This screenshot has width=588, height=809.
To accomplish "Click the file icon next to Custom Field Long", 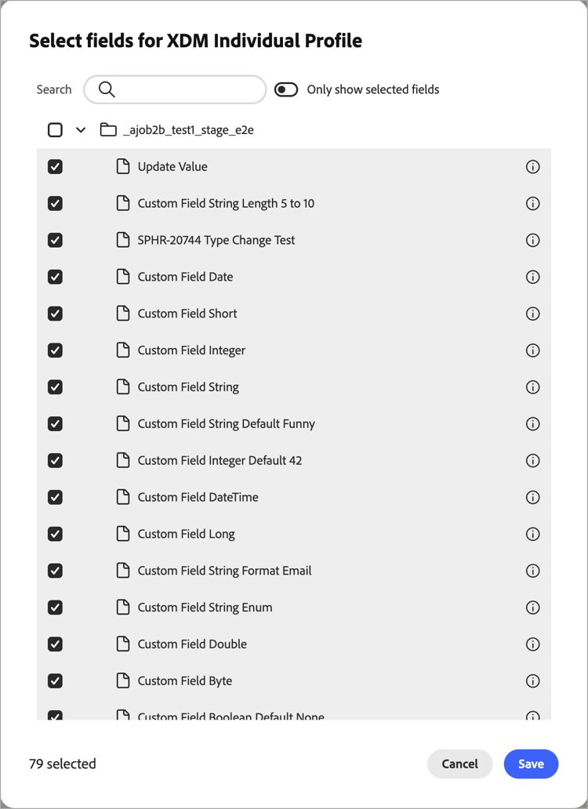I will pyautogui.click(x=123, y=534).
